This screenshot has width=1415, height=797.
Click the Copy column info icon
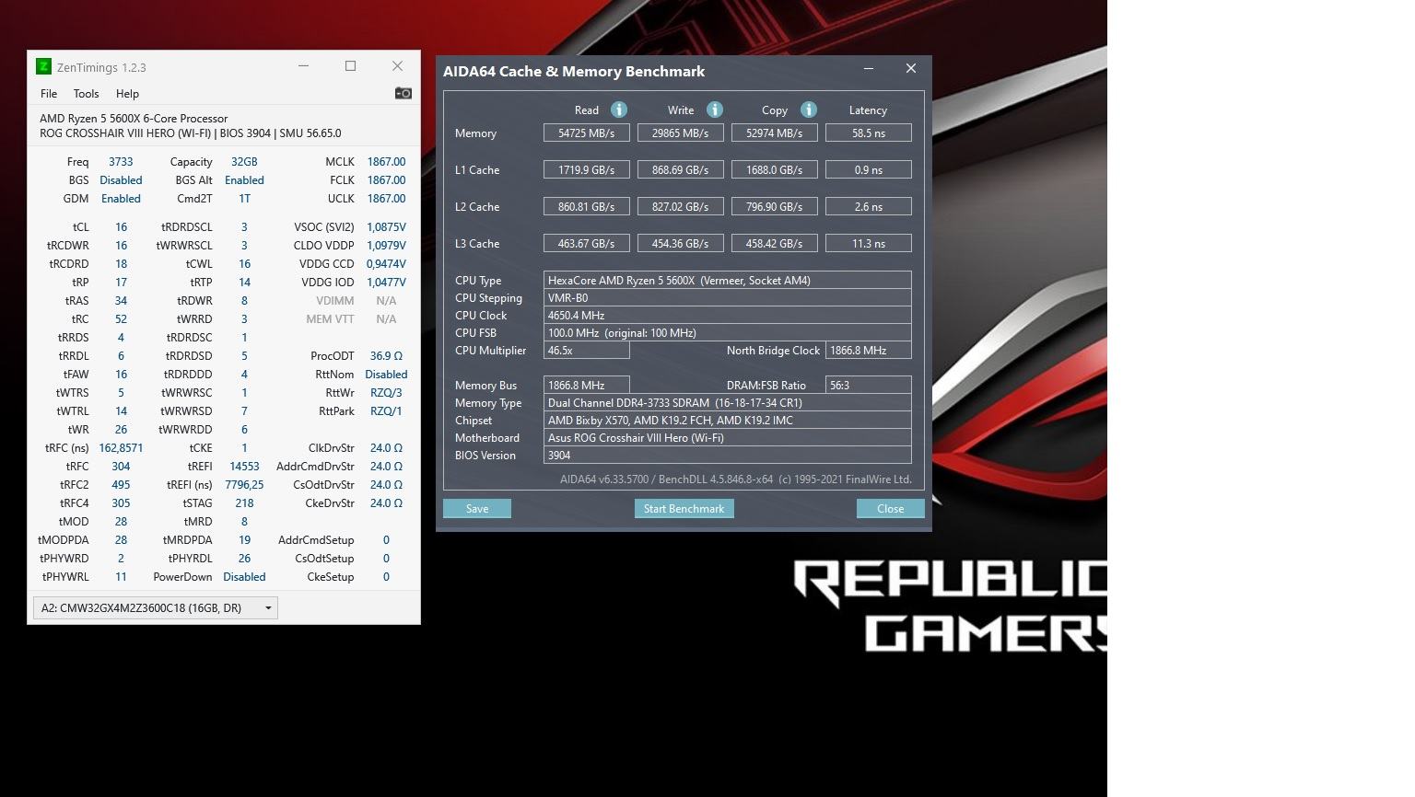pos(809,110)
